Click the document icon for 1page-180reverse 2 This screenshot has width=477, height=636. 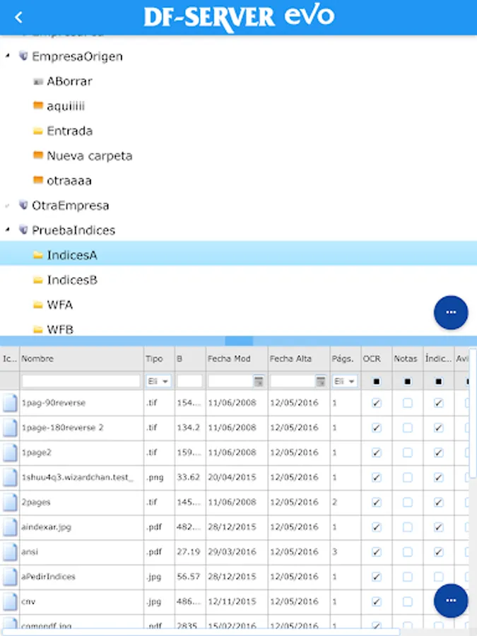(10, 428)
